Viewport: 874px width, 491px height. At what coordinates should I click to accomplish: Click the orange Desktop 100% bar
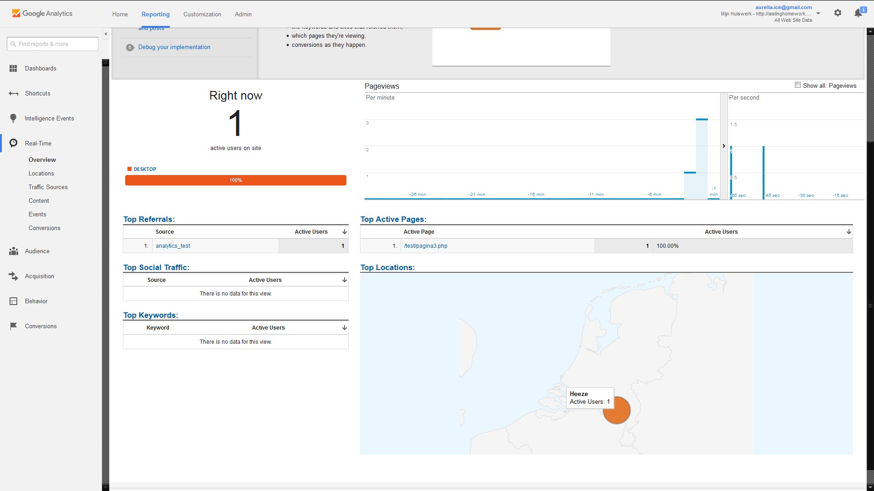(236, 180)
